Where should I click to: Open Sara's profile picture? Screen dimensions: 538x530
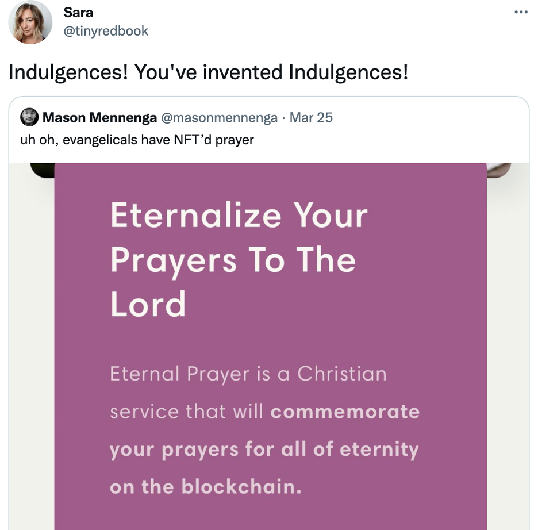[30, 22]
